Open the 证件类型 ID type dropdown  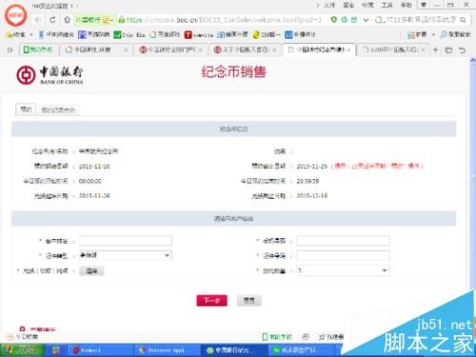pyautogui.click(x=126, y=255)
